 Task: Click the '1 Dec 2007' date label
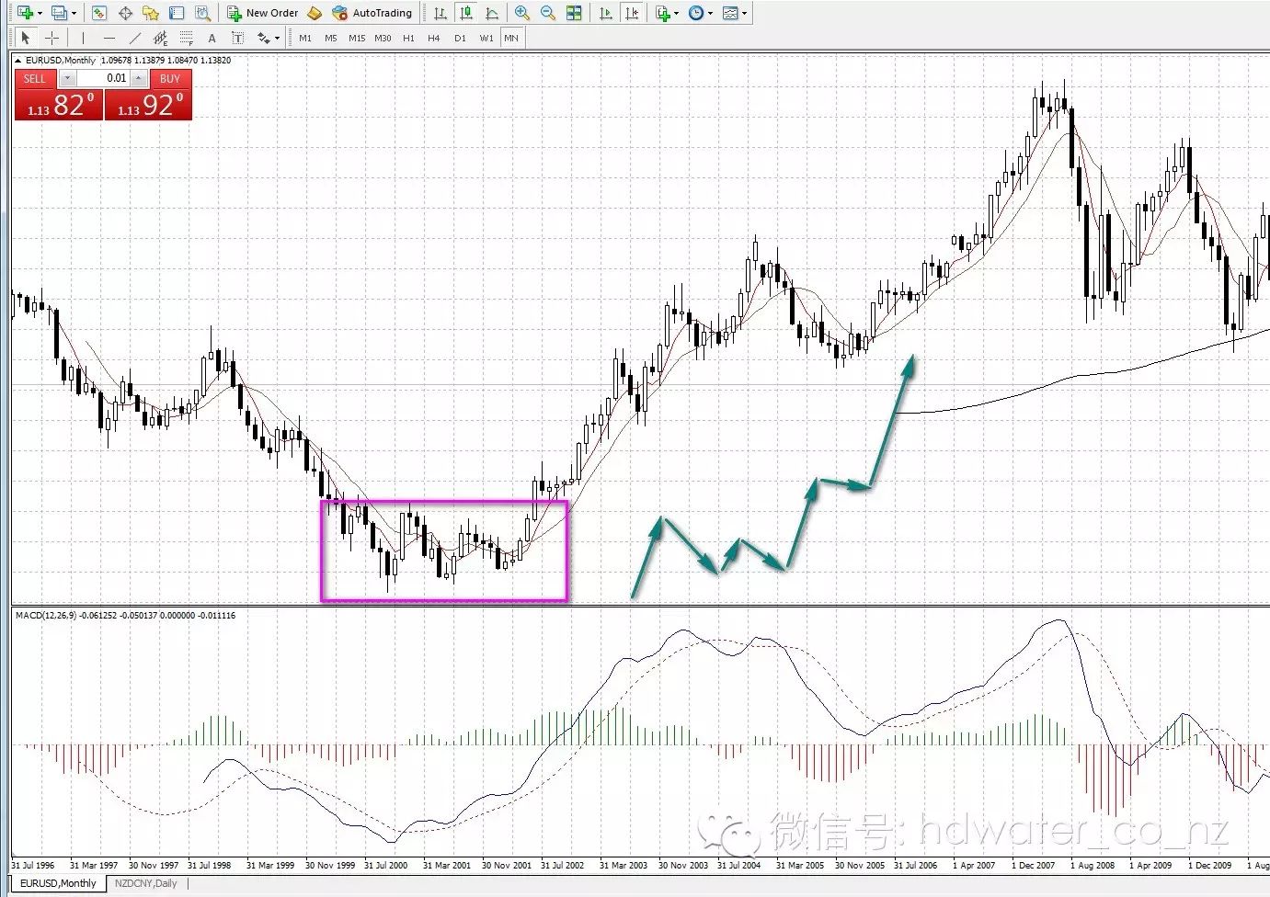(x=1033, y=866)
